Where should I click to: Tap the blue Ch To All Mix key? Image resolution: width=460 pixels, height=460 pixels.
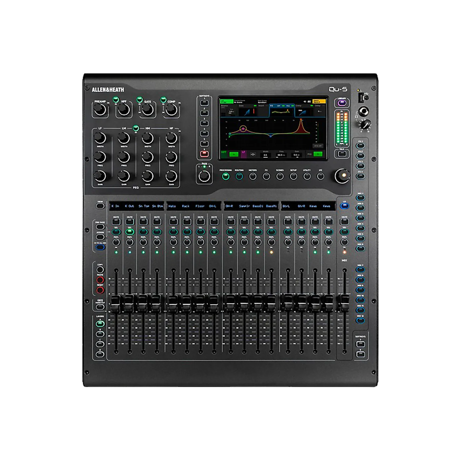click(x=100, y=247)
